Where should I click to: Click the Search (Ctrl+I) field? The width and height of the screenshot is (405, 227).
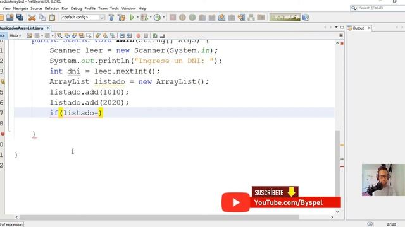point(378,8)
